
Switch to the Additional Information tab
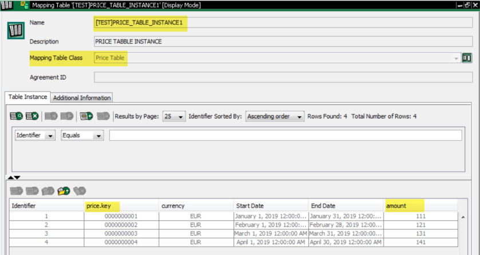click(x=82, y=98)
